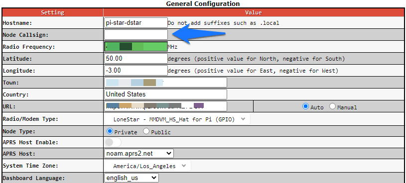Toggle the APRS Host Enable switch
The height and width of the screenshot is (183, 406).
coord(113,142)
